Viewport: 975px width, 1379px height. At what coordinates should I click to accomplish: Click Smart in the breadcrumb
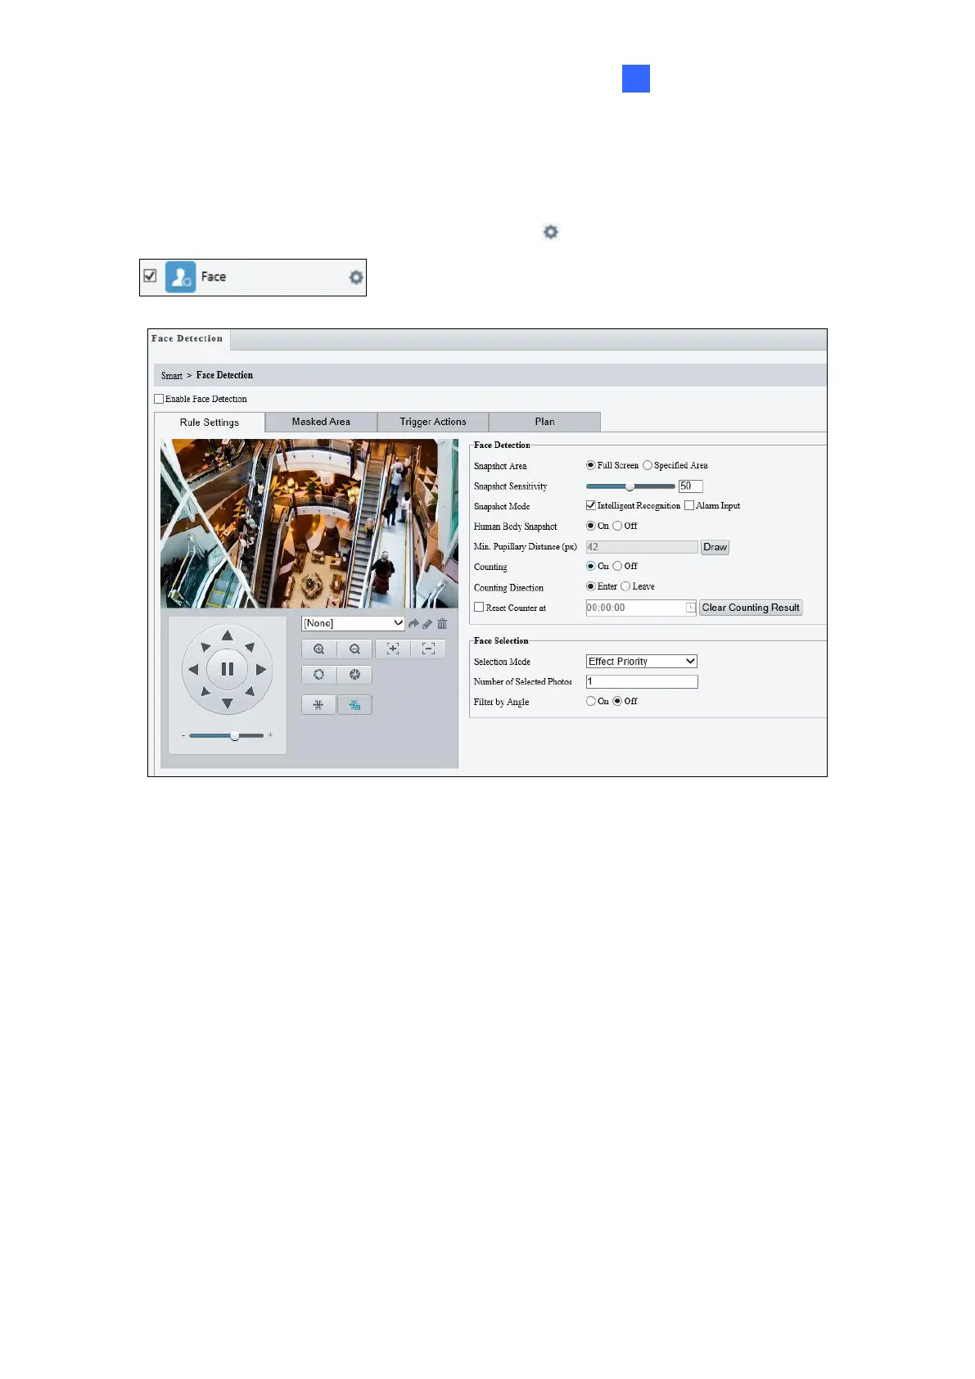point(172,376)
